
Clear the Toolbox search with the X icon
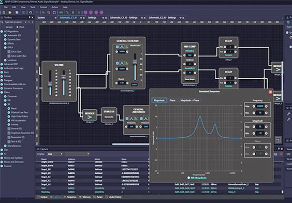[x=25, y=22]
